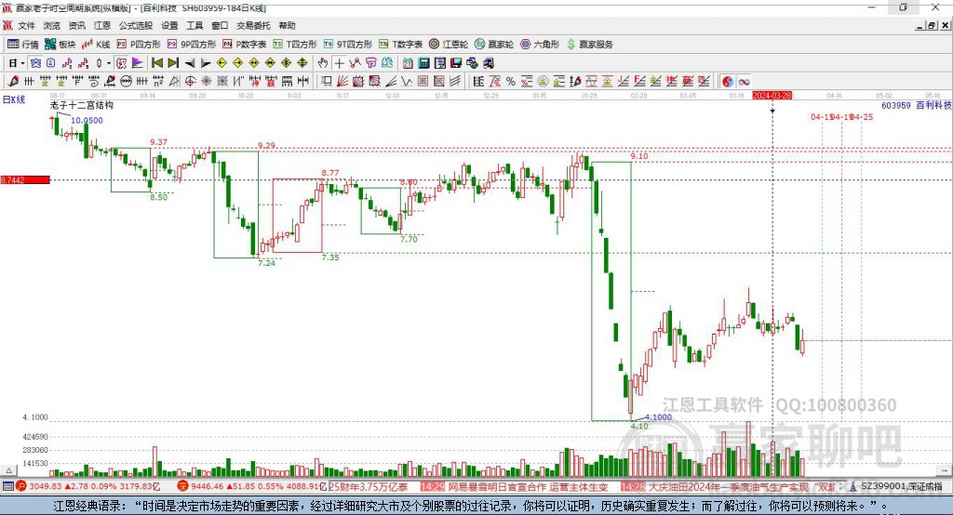
Task: Click the n² square-number tool icon
Action: pos(158,81)
